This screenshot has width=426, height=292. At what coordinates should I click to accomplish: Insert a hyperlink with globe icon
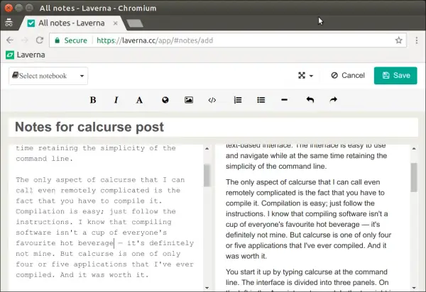pyautogui.click(x=165, y=100)
